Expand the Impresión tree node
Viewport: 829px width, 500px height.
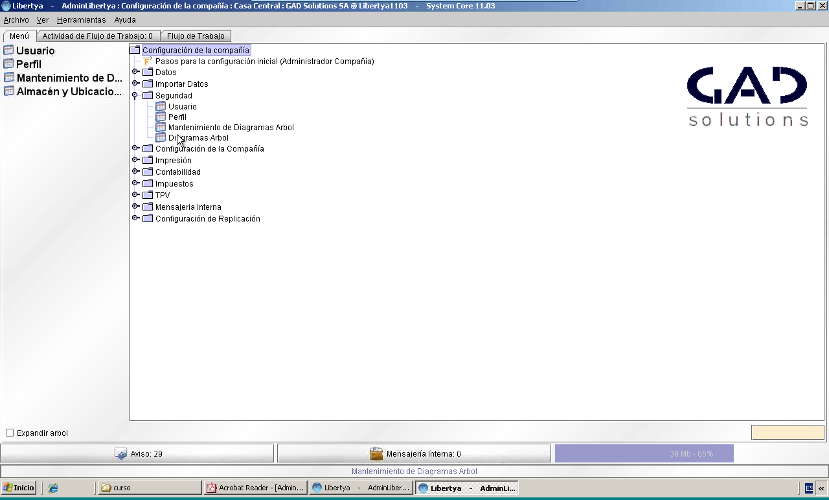(135, 160)
